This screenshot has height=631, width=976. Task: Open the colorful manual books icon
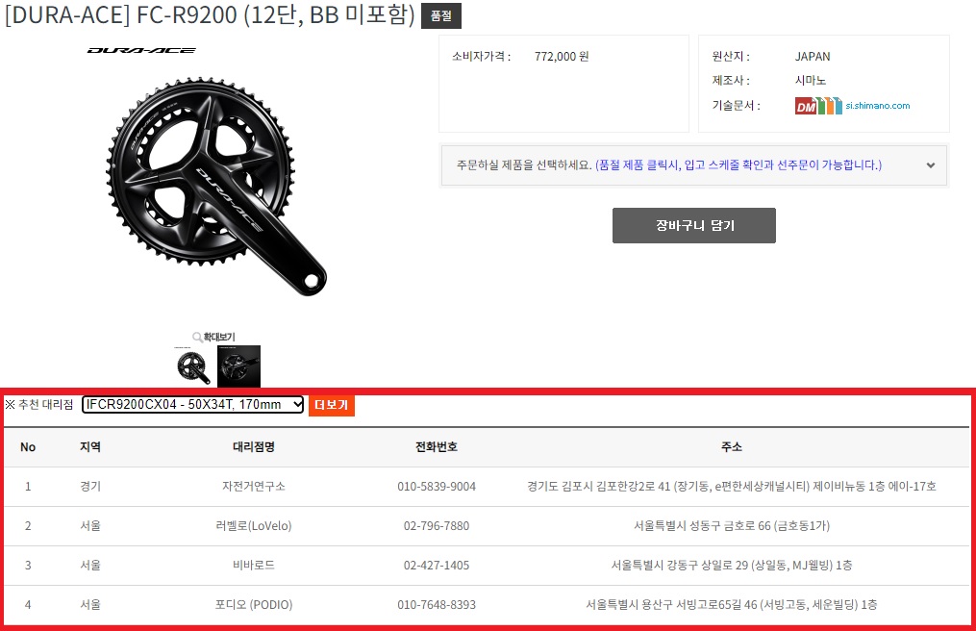tap(830, 106)
